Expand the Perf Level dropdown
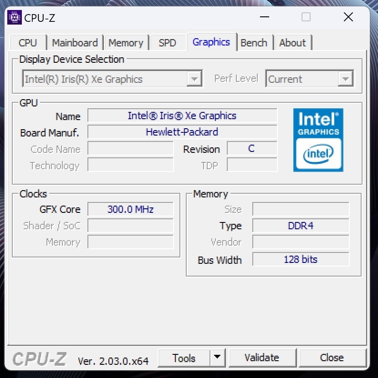This screenshot has width=378, height=378. point(346,79)
